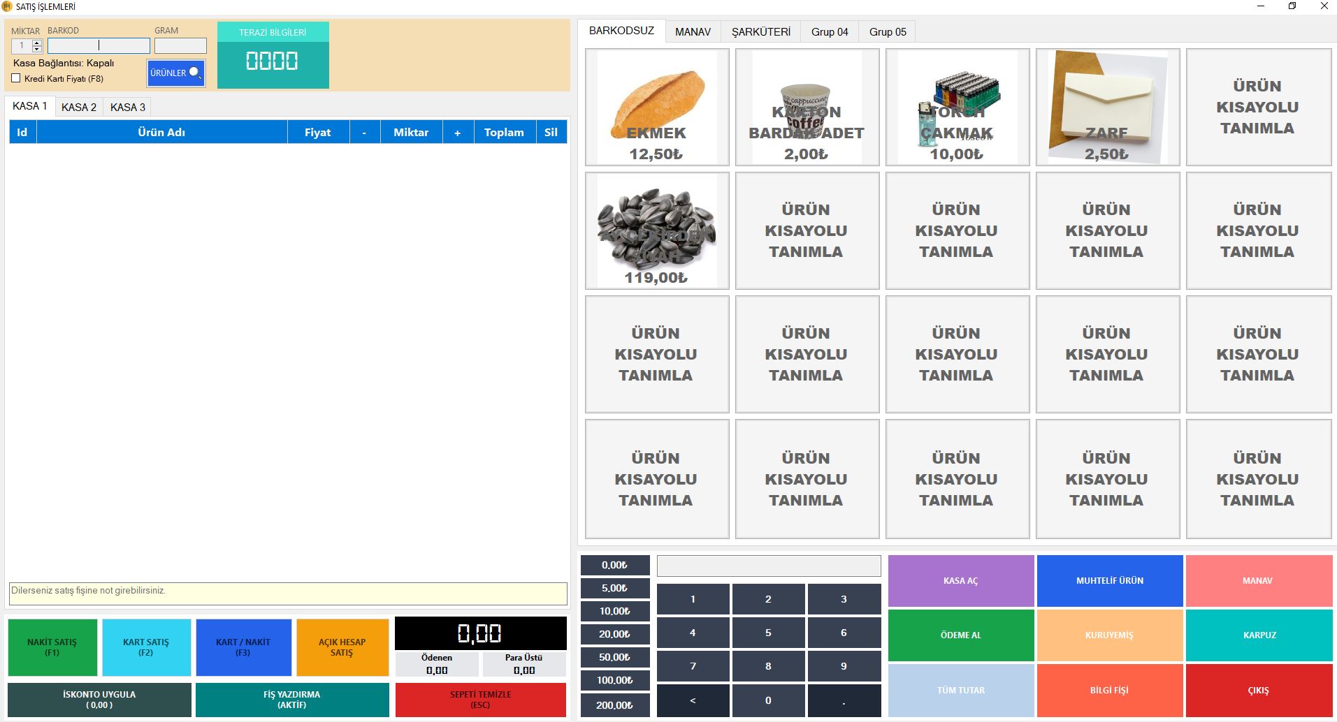
Task: Select the 119,00₺ sunflower seeds product
Action: pos(656,230)
